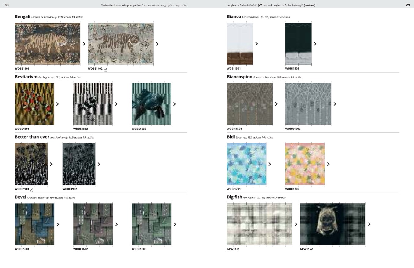The image size is (414, 268).
Task: Click the Biancospino section heading
Action: point(239,77)
